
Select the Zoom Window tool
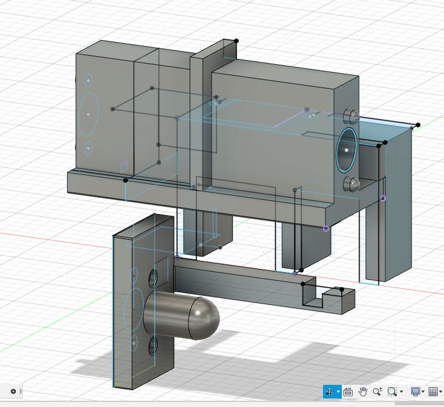(x=392, y=392)
